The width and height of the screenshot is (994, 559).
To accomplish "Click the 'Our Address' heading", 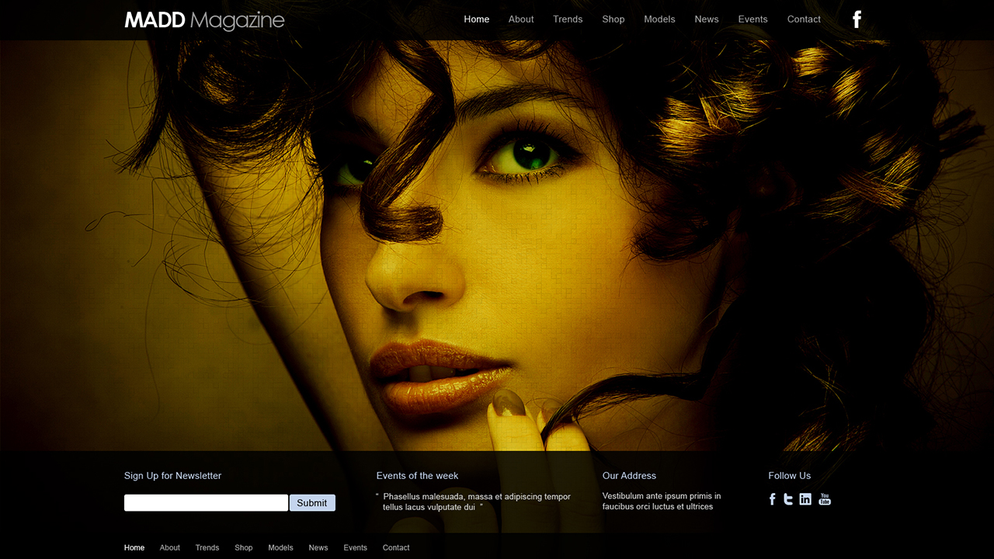I will [630, 476].
